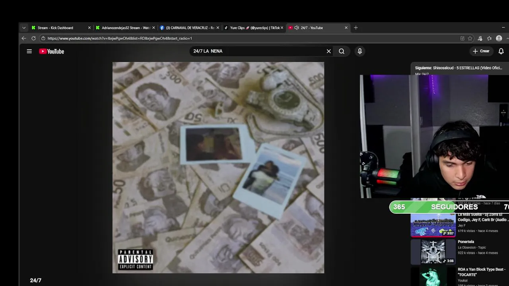Open Jey F channel name
509x286 pixels.
[461, 225]
